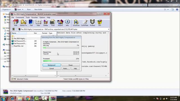Click Computer in the Explorer breadcrumb
180x101 pixels.
18,5
